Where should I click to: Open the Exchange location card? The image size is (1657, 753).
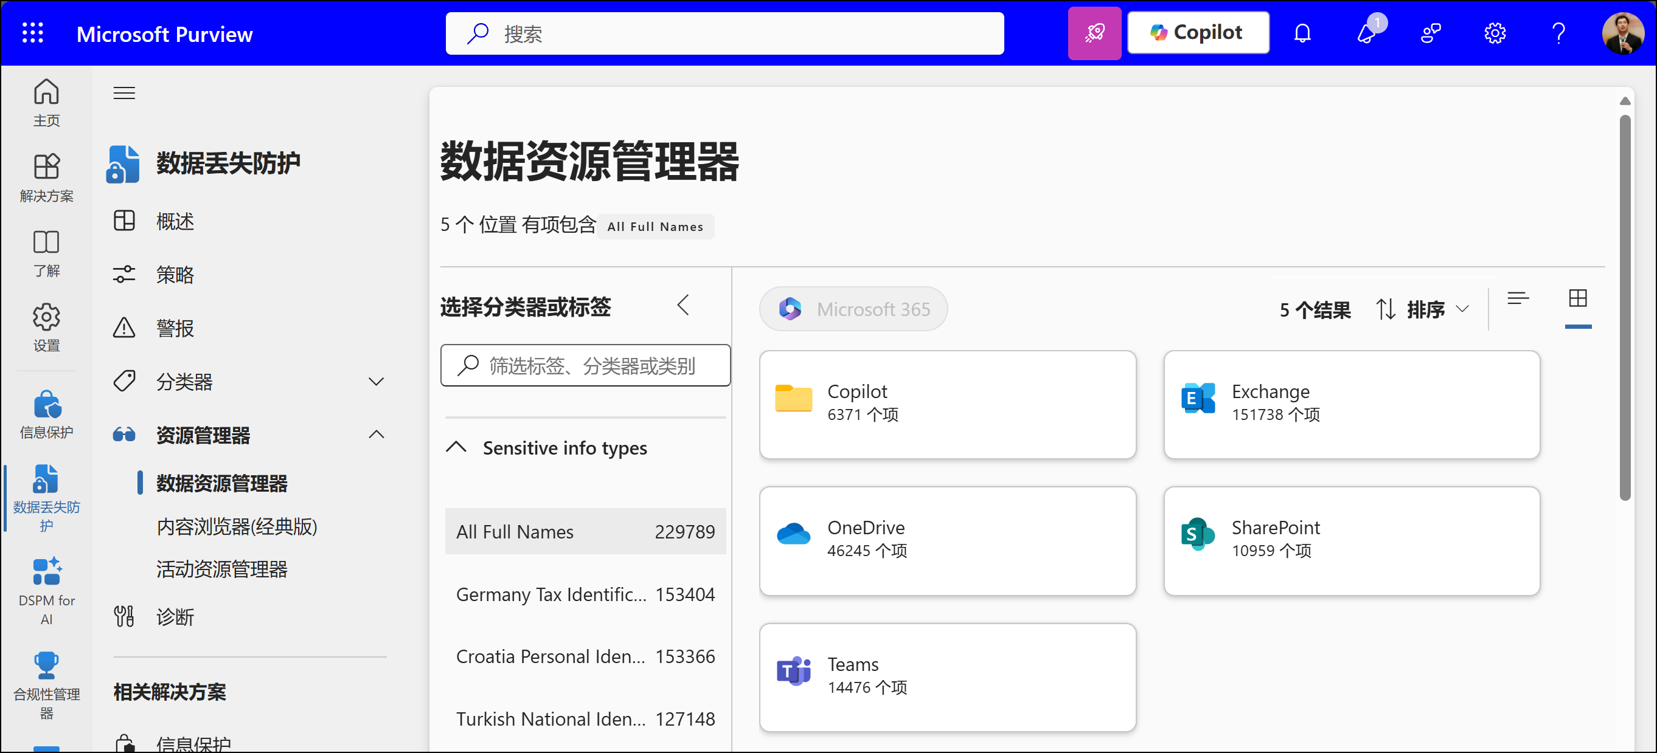tap(1351, 404)
